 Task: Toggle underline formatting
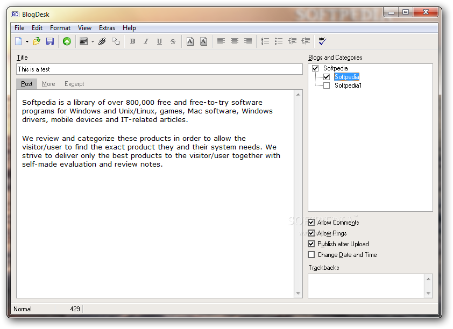(x=159, y=41)
